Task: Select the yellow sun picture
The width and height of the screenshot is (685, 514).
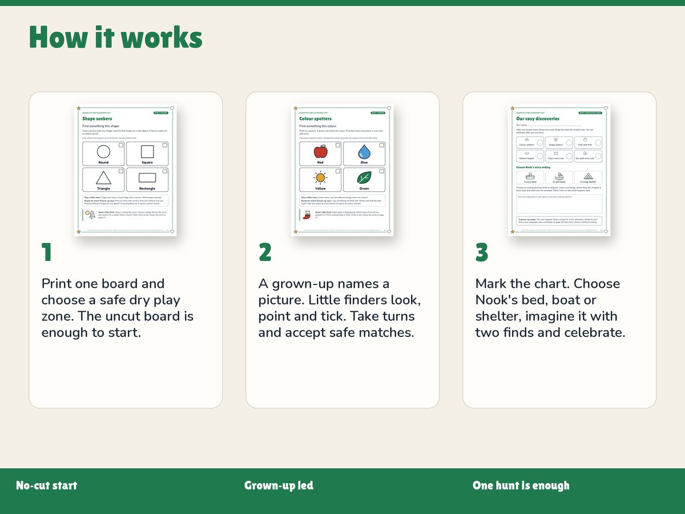Action: [320, 178]
